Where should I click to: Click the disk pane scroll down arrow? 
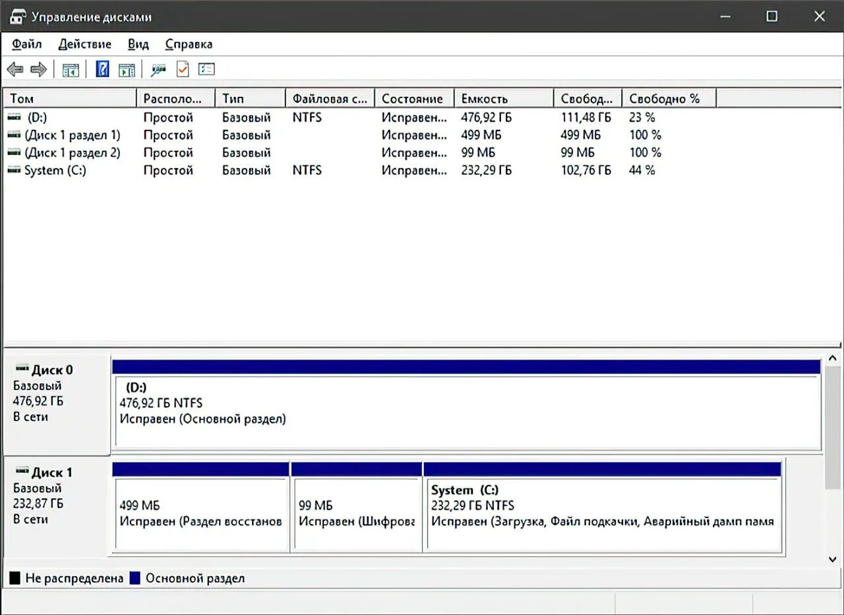click(x=833, y=559)
